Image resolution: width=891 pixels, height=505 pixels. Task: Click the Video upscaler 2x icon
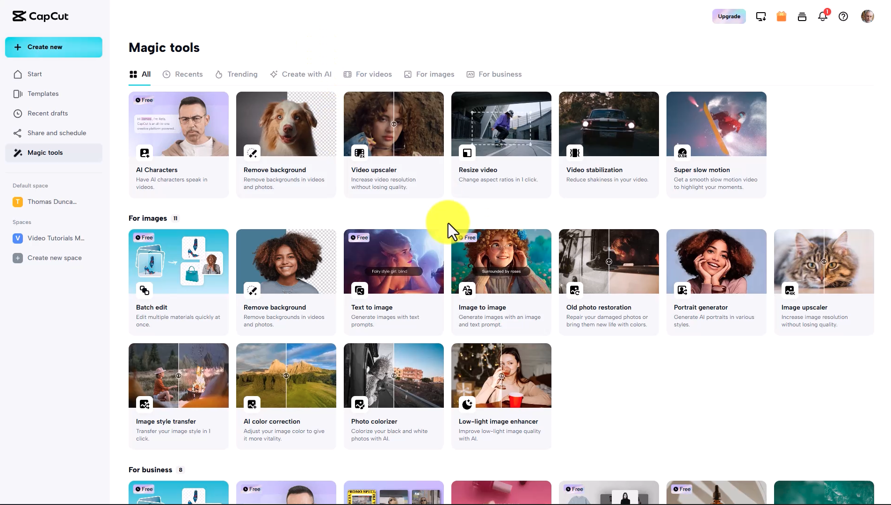tap(360, 153)
